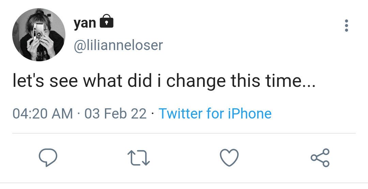Screen dimensions: 368x189
Task: Click the tweet text starting with let's see
Action: pos(164,80)
